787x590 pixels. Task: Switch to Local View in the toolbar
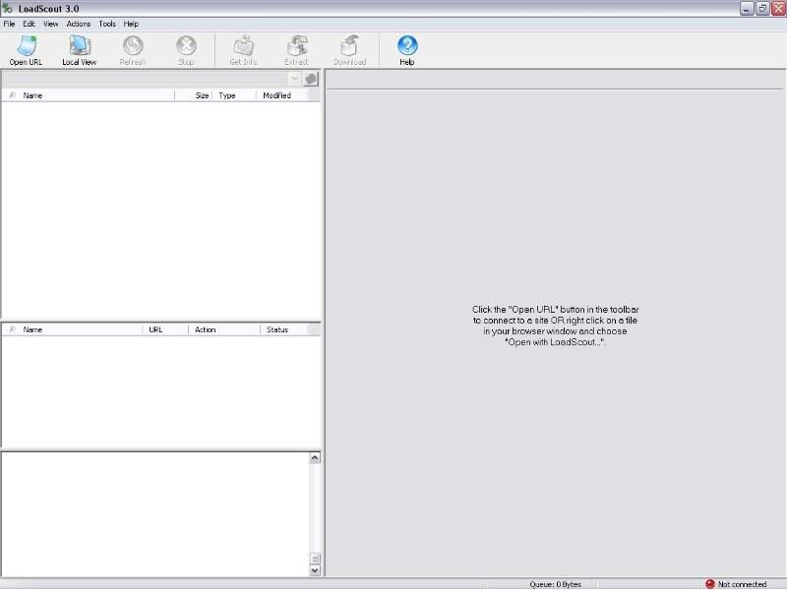point(80,50)
